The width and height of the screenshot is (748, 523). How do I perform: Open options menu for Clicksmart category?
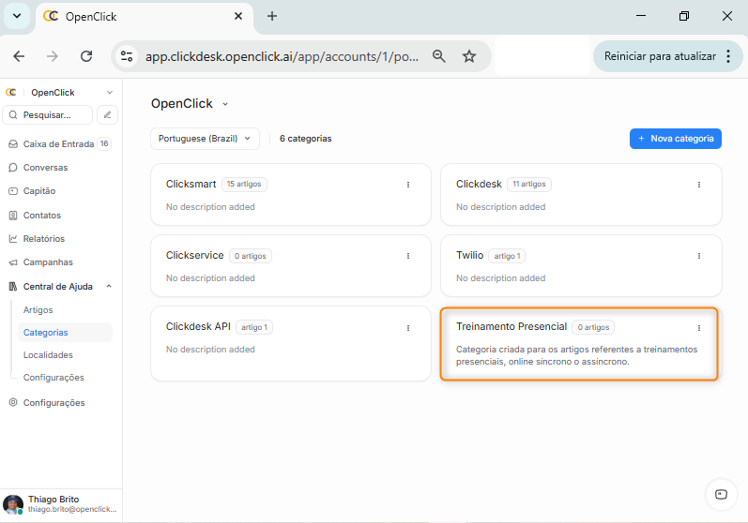[x=408, y=185]
